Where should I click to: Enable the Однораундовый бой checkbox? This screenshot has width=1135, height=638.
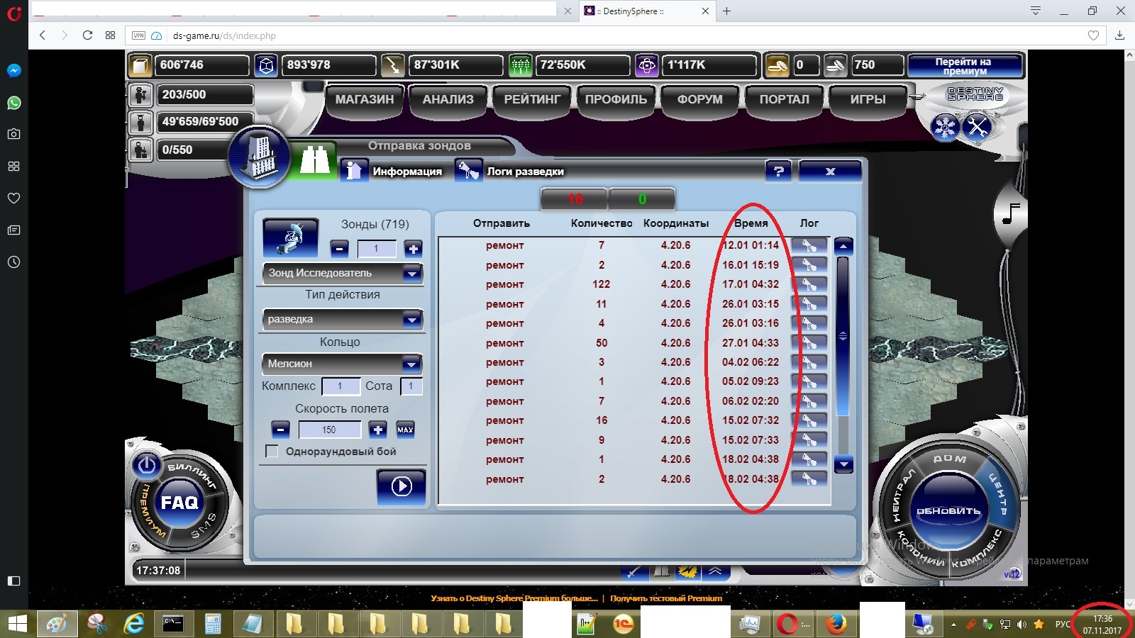pos(272,452)
